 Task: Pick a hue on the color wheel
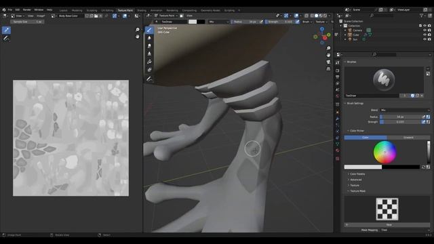(x=384, y=152)
